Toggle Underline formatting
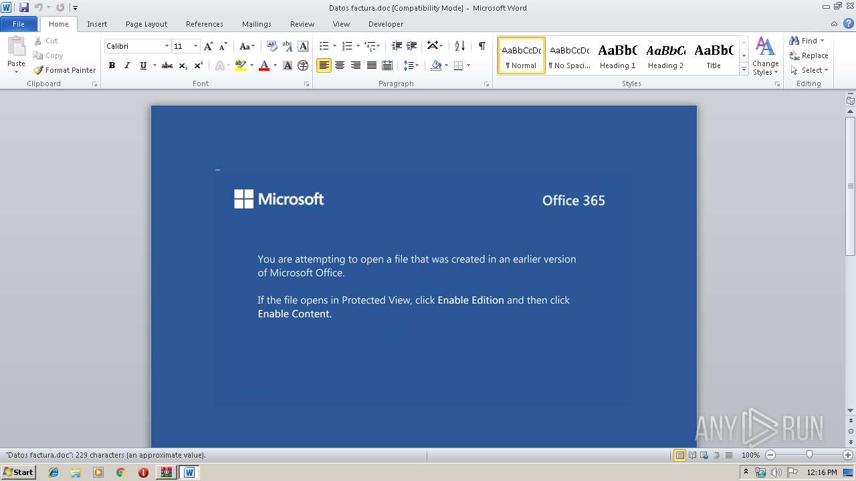The height and width of the screenshot is (481, 856). pyautogui.click(x=143, y=65)
